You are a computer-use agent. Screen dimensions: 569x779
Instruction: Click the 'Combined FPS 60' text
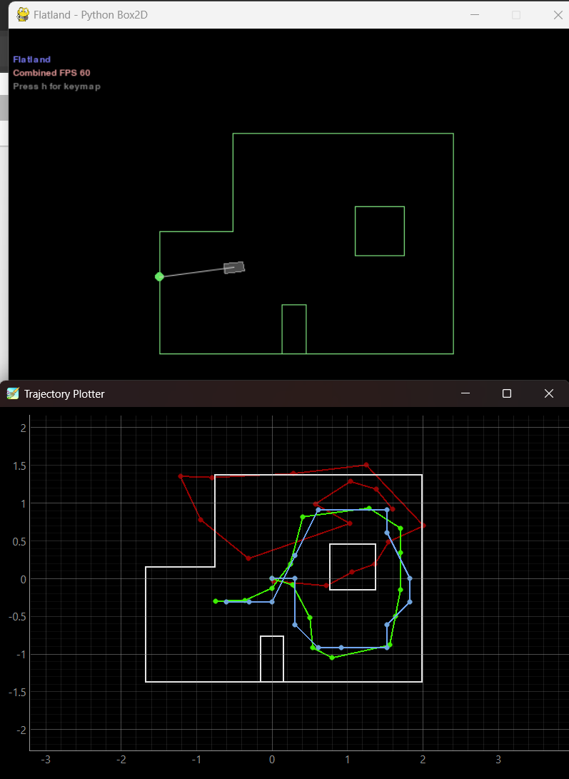pos(51,73)
